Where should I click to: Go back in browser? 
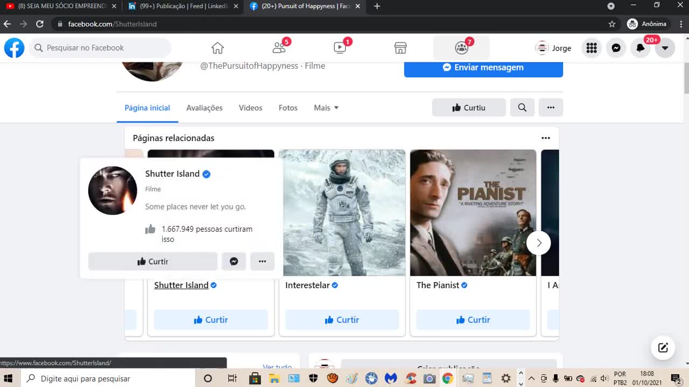click(7, 24)
